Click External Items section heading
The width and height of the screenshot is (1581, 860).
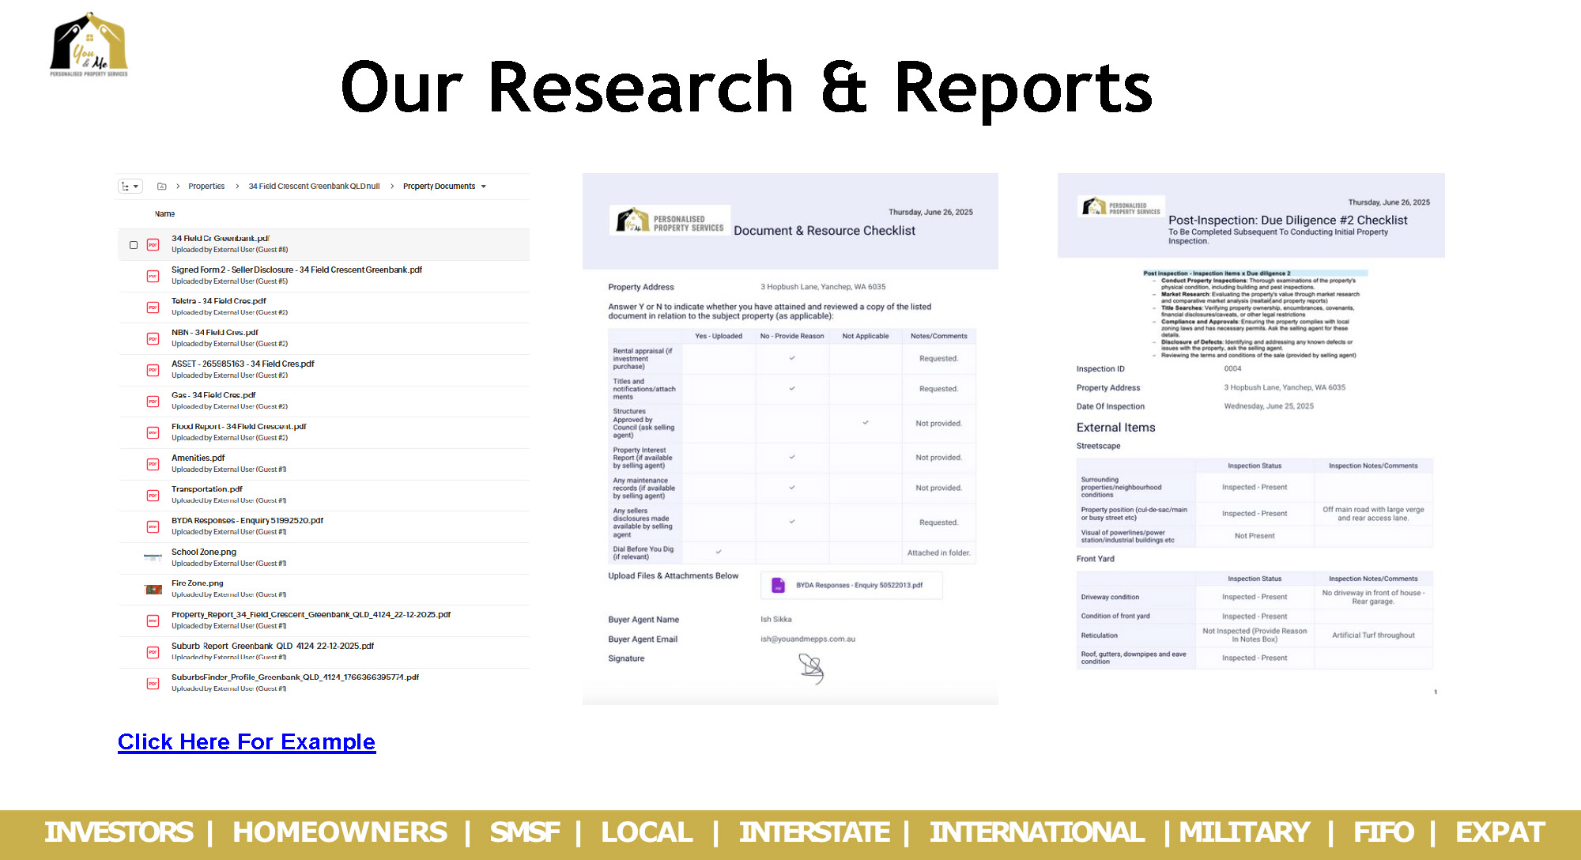1115,428
